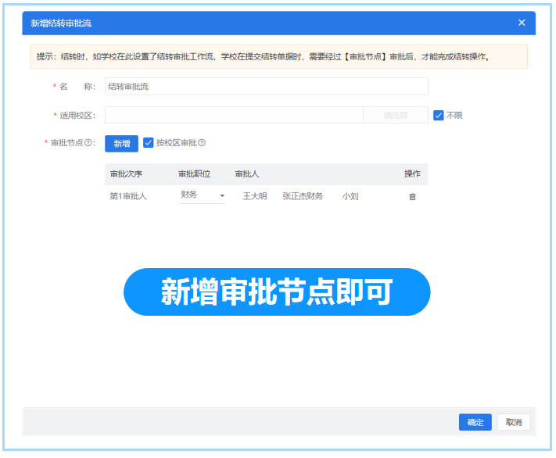Focus the 名称 input field
The height and width of the screenshot is (458, 556).
pyautogui.click(x=267, y=87)
